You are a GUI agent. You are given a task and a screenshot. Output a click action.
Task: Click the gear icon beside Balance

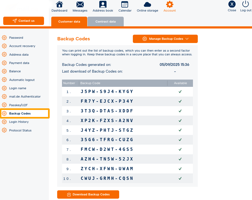[x=4, y=71]
